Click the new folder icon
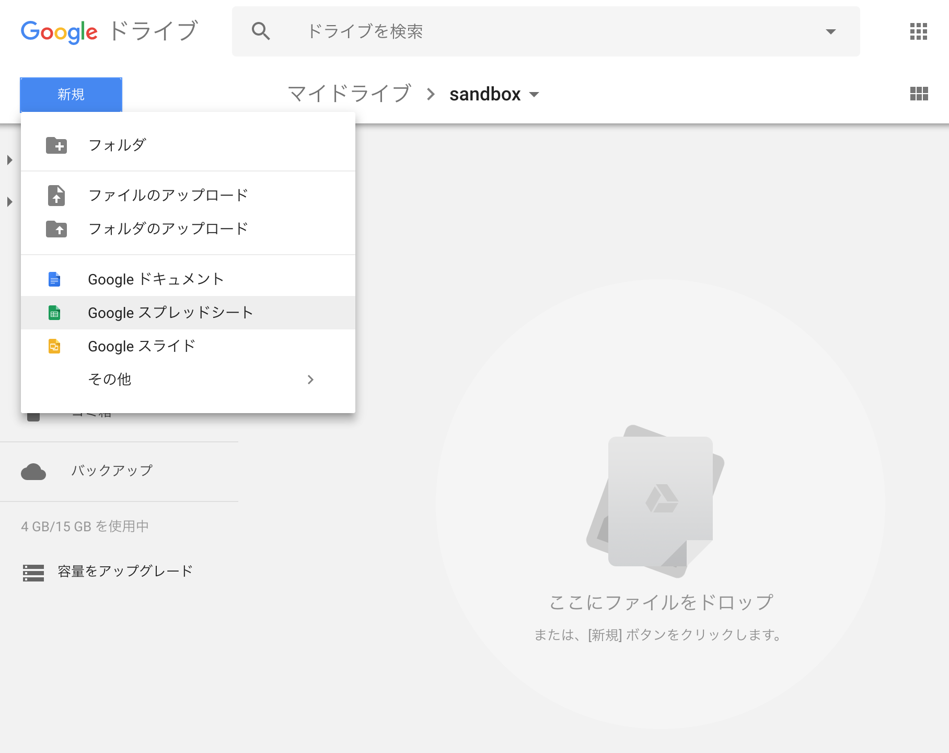Screen dimensions: 949x753 point(56,145)
